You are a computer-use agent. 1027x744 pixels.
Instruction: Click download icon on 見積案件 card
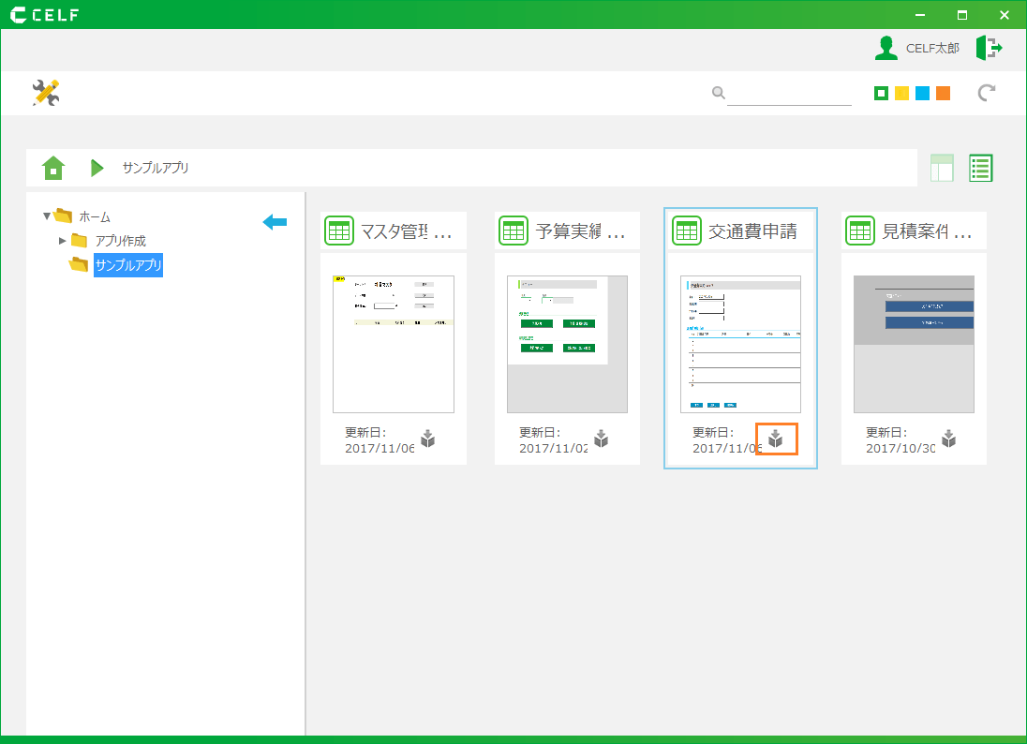tap(949, 439)
